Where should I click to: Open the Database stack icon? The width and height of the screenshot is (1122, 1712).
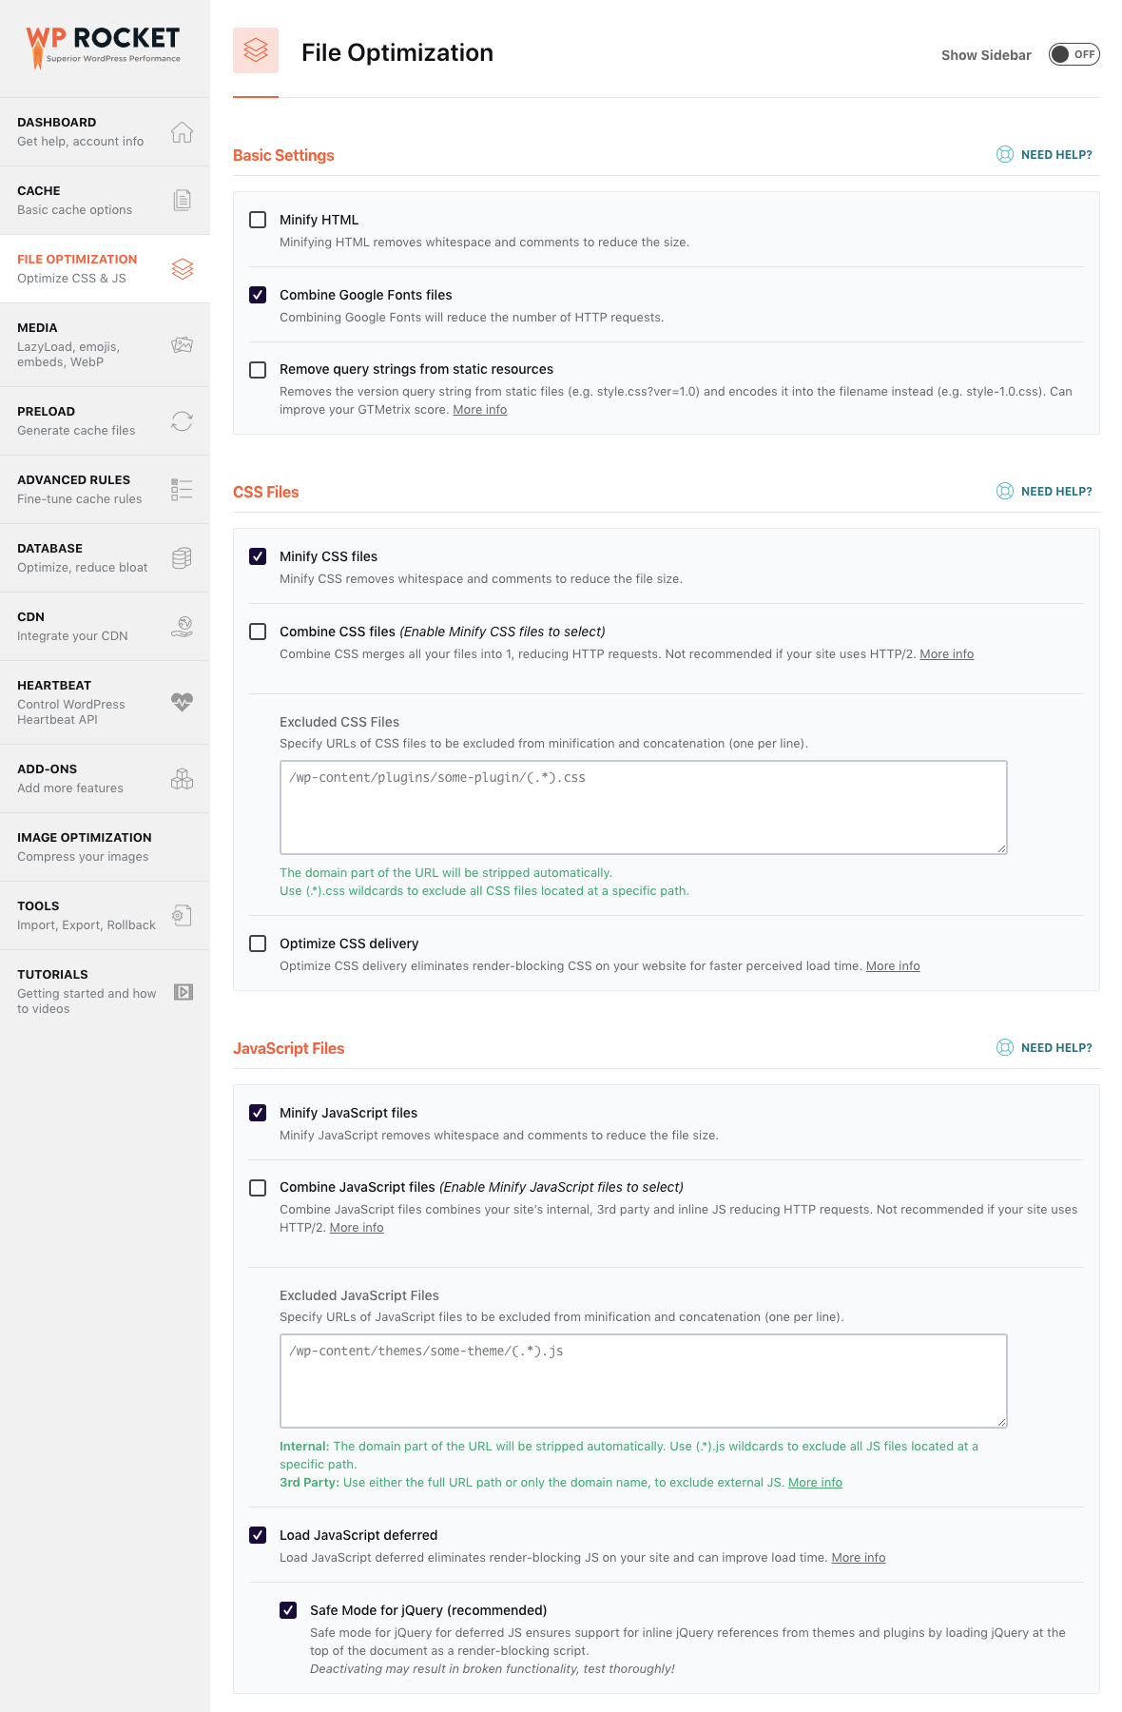click(182, 557)
